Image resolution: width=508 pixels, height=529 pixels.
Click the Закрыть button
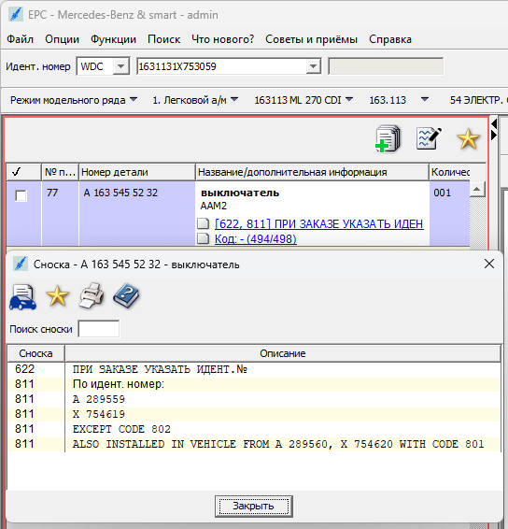253,506
